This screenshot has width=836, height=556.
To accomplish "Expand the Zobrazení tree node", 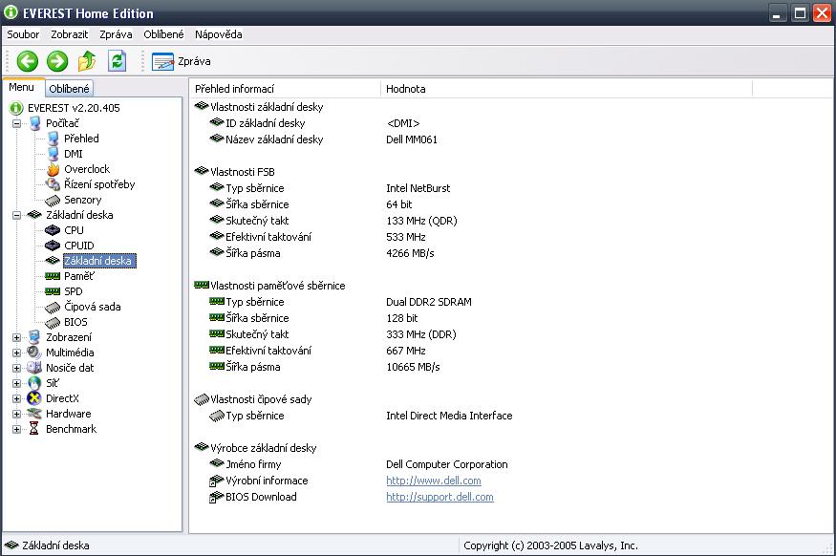I will pyautogui.click(x=16, y=337).
